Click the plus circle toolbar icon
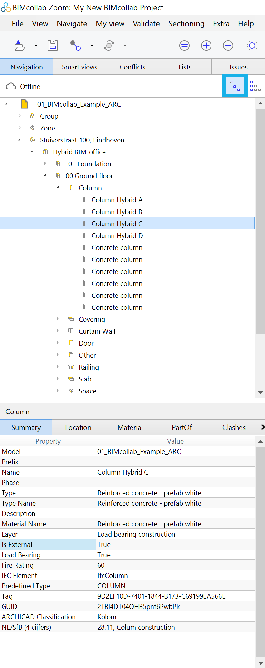The image size is (265, 668). [206, 46]
